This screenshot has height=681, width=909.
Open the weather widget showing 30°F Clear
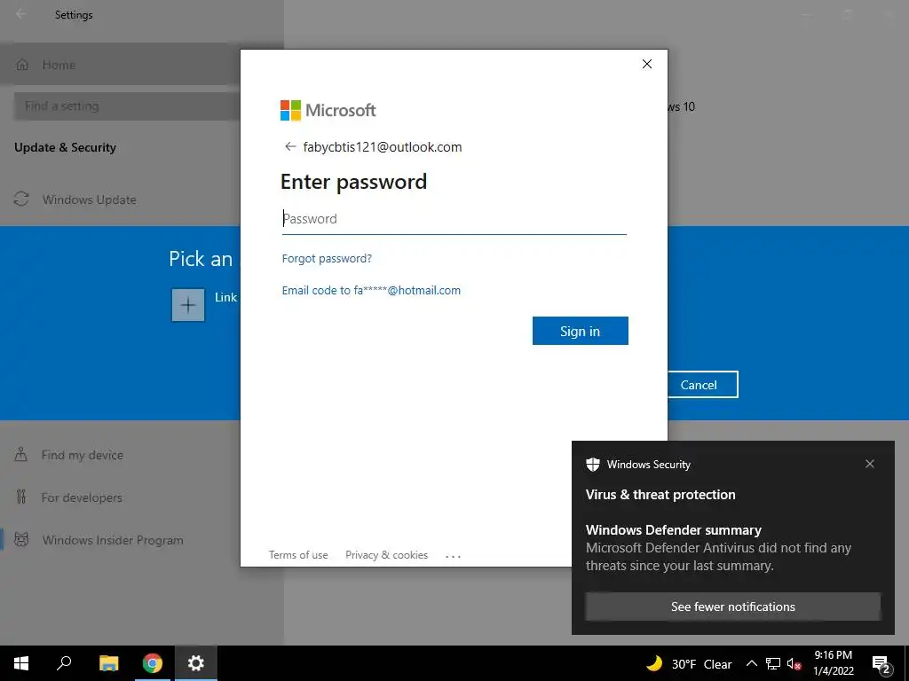pos(689,663)
